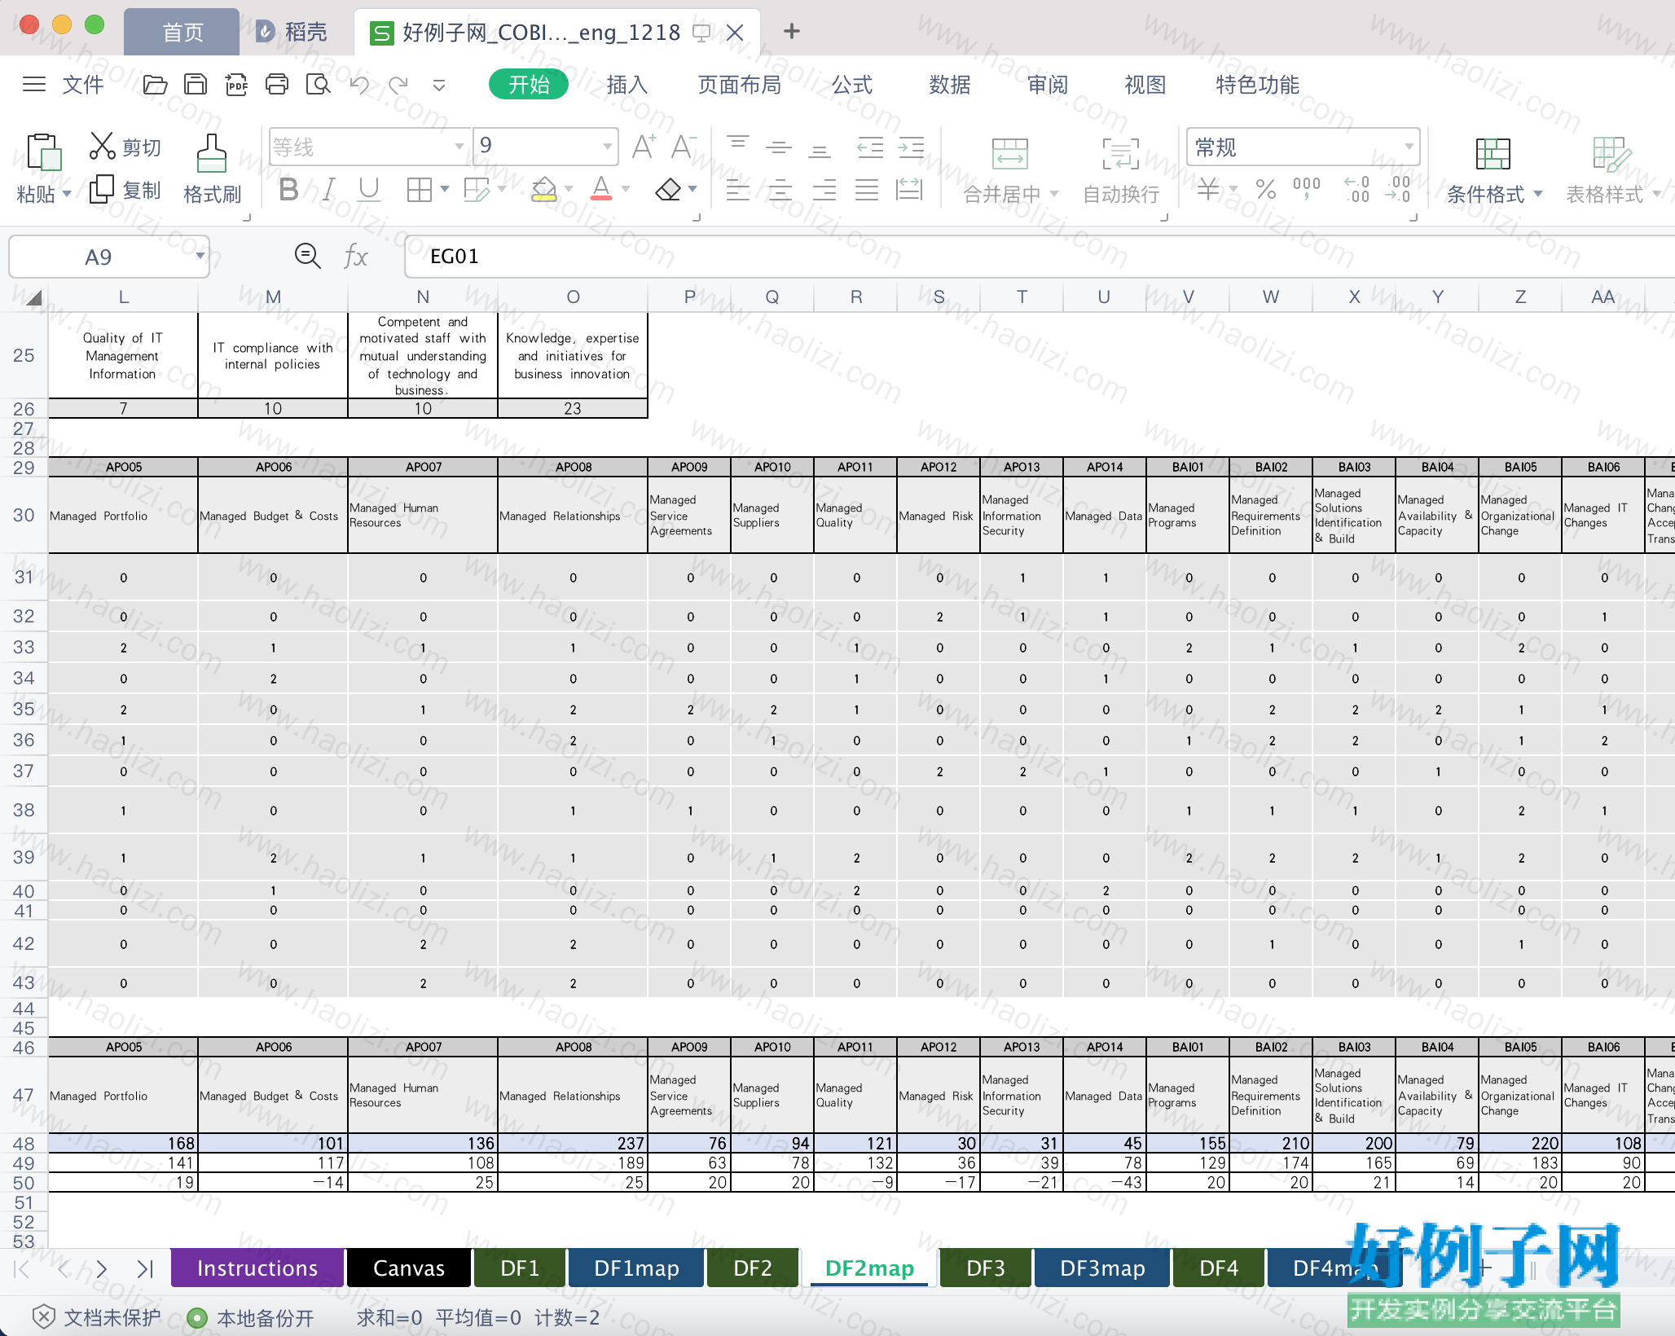Screen dimensions: 1675x1336
Task: Toggle middle vertical alignment
Action: pyautogui.click(x=779, y=147)
